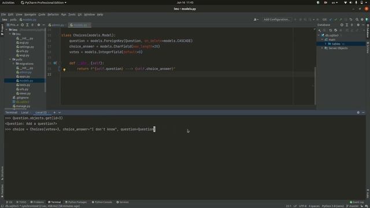Select models.py in project tree

pos(24,81)
